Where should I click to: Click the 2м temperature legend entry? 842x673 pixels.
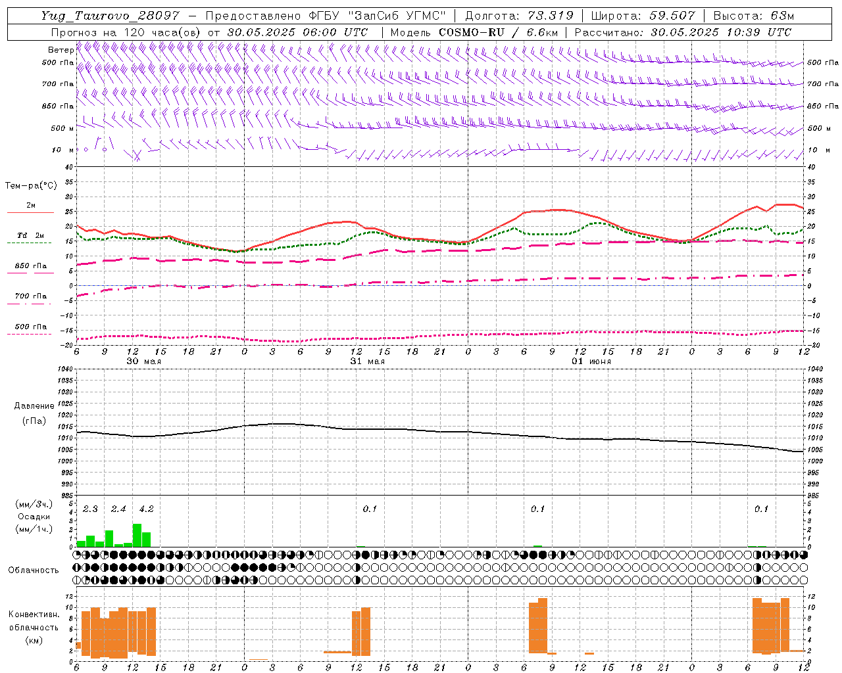coord(31,206)
